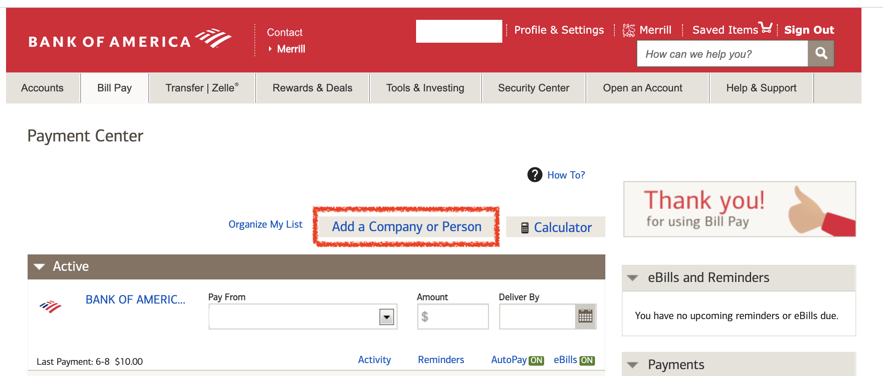Toggle AutoPay ON badge

pyautogui.click(x=536, y=360)
